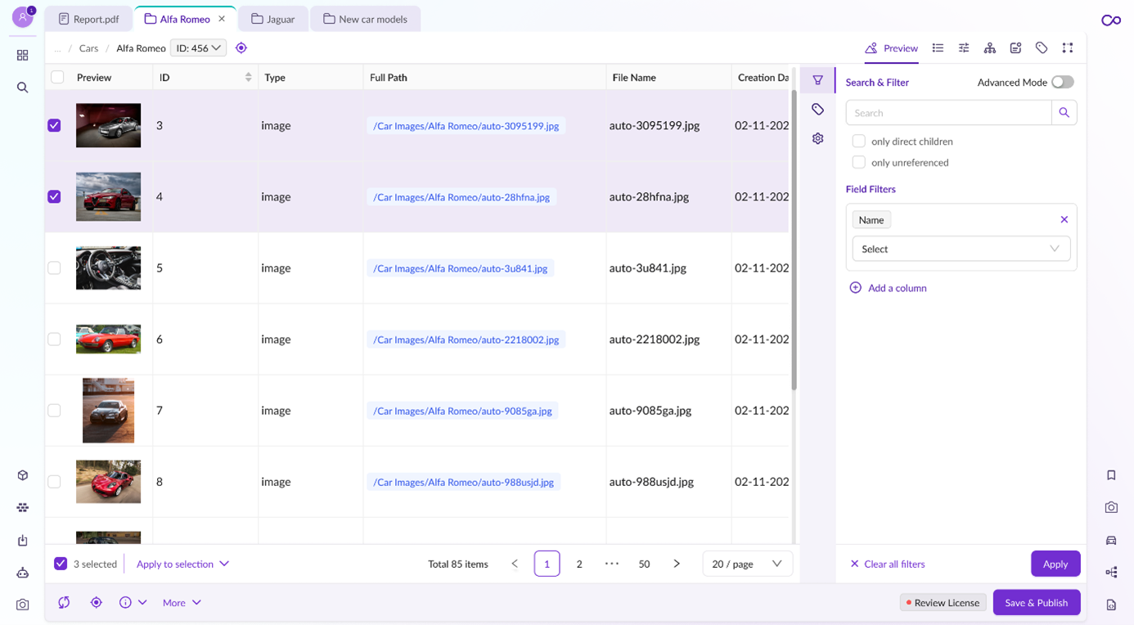
Task: Open the list view icon in the panel toolbar
Action: tap(938, 48)
